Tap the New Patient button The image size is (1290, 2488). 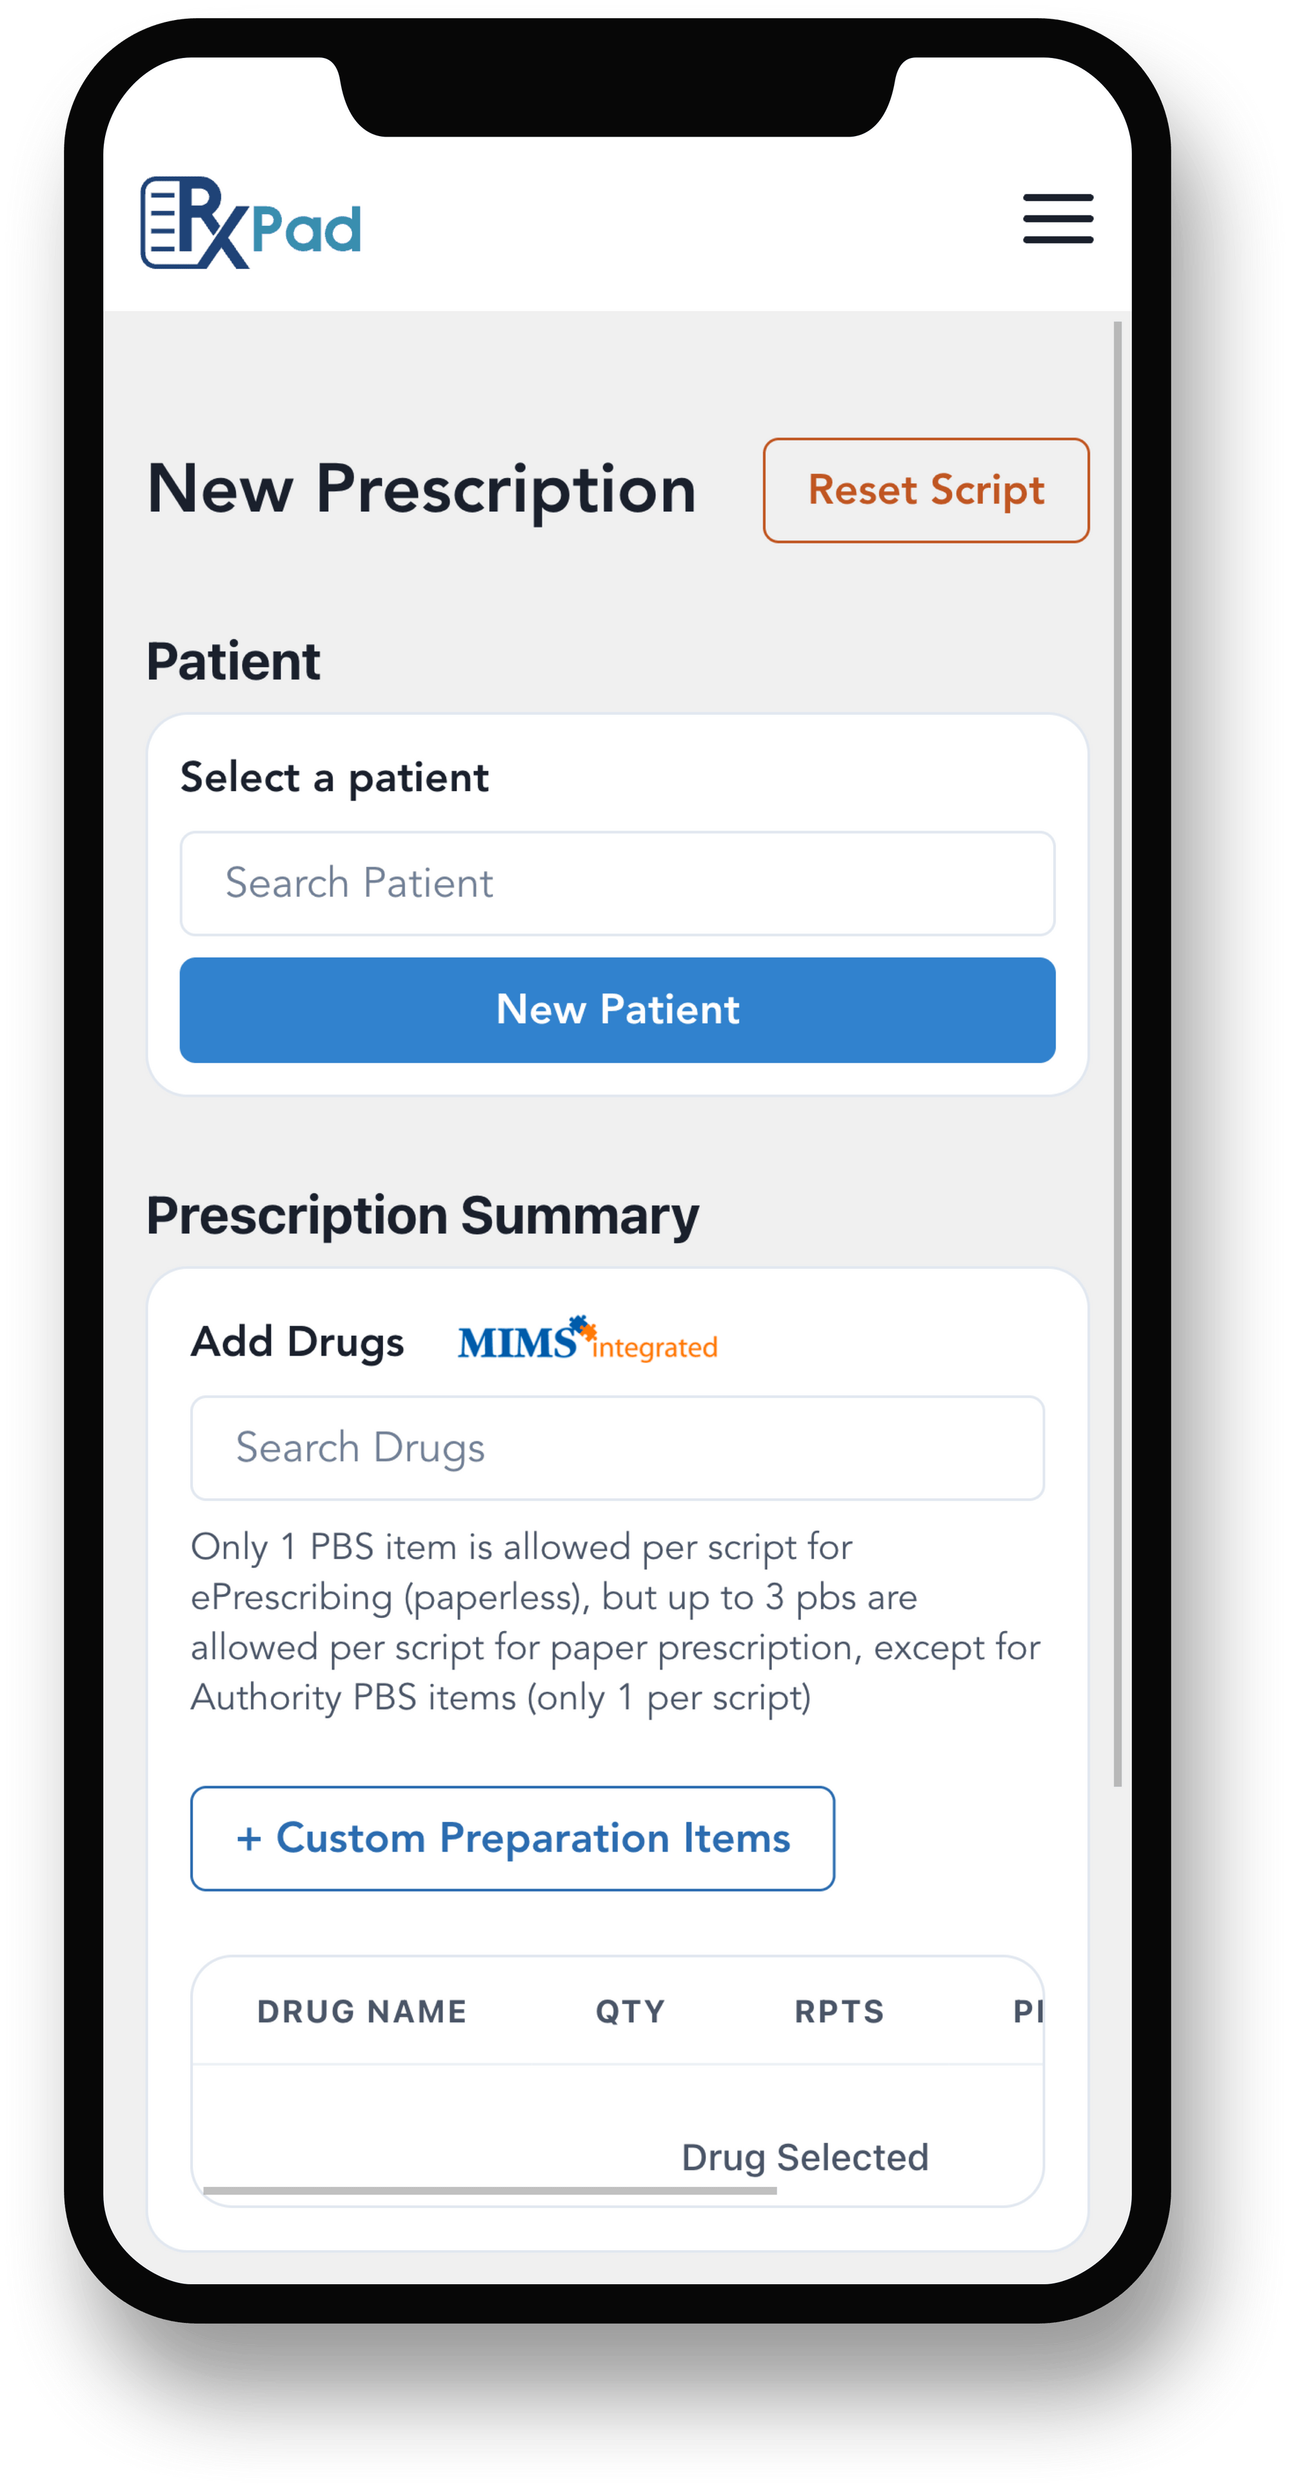pos(617,1009)
